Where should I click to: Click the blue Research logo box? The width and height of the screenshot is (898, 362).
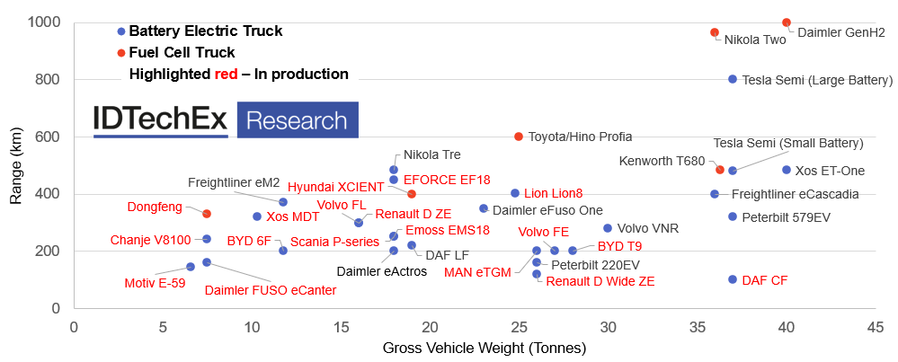pos(298,120)
